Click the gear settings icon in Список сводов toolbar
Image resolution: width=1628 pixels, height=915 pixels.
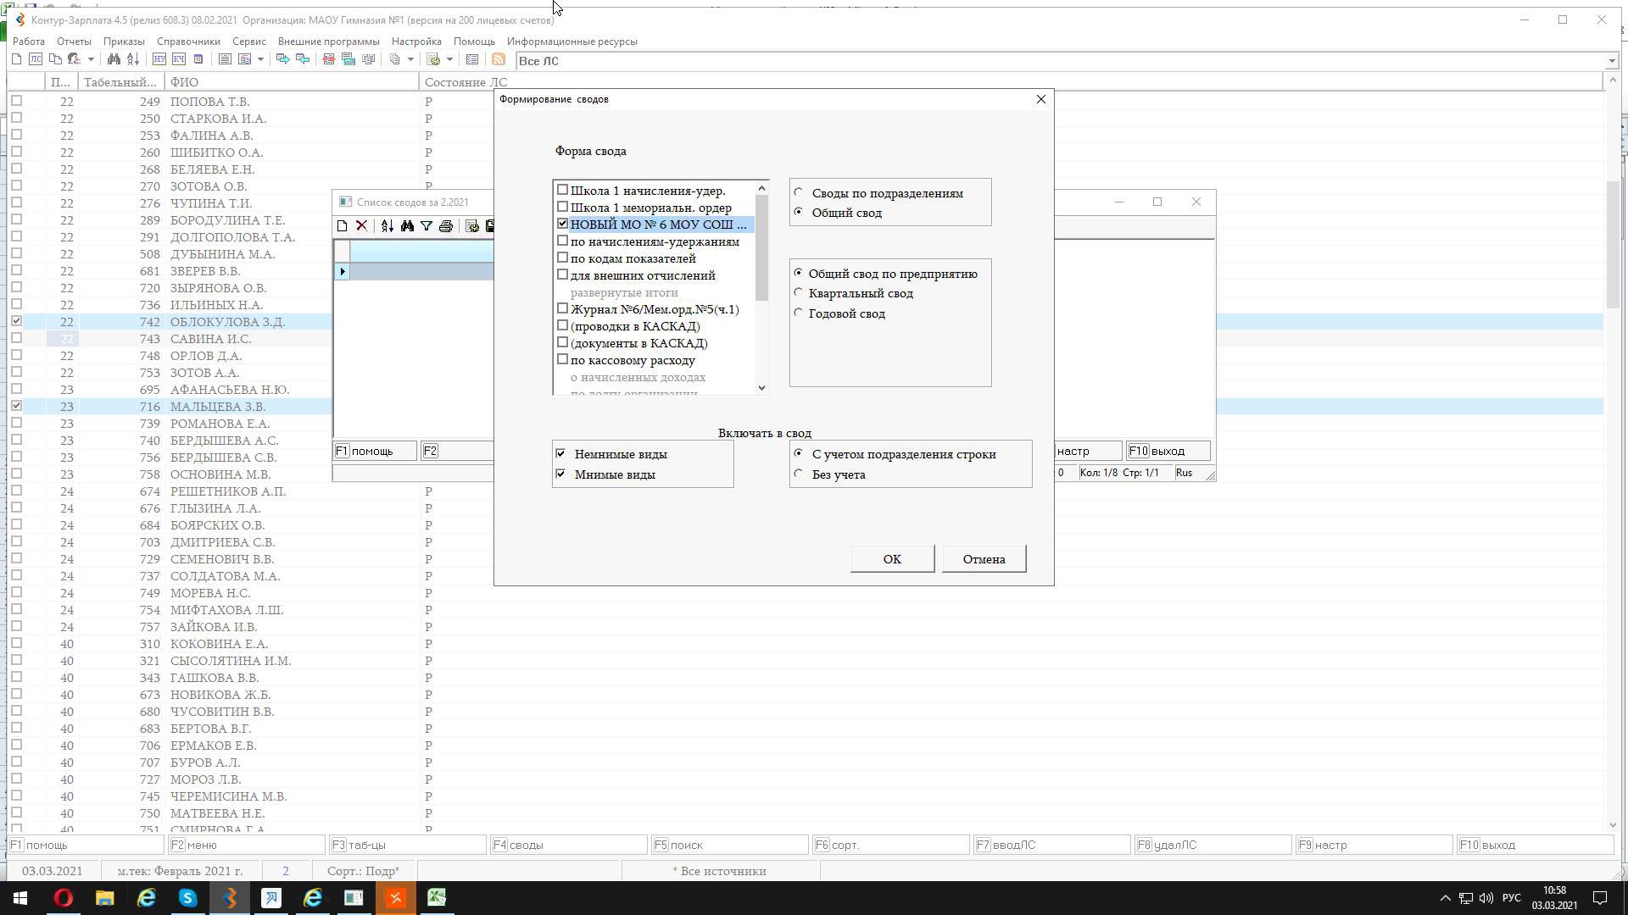(x=472, y=226)
